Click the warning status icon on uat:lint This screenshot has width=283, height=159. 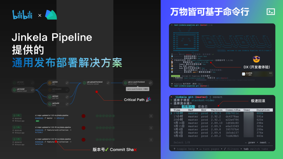coord(50,83)
